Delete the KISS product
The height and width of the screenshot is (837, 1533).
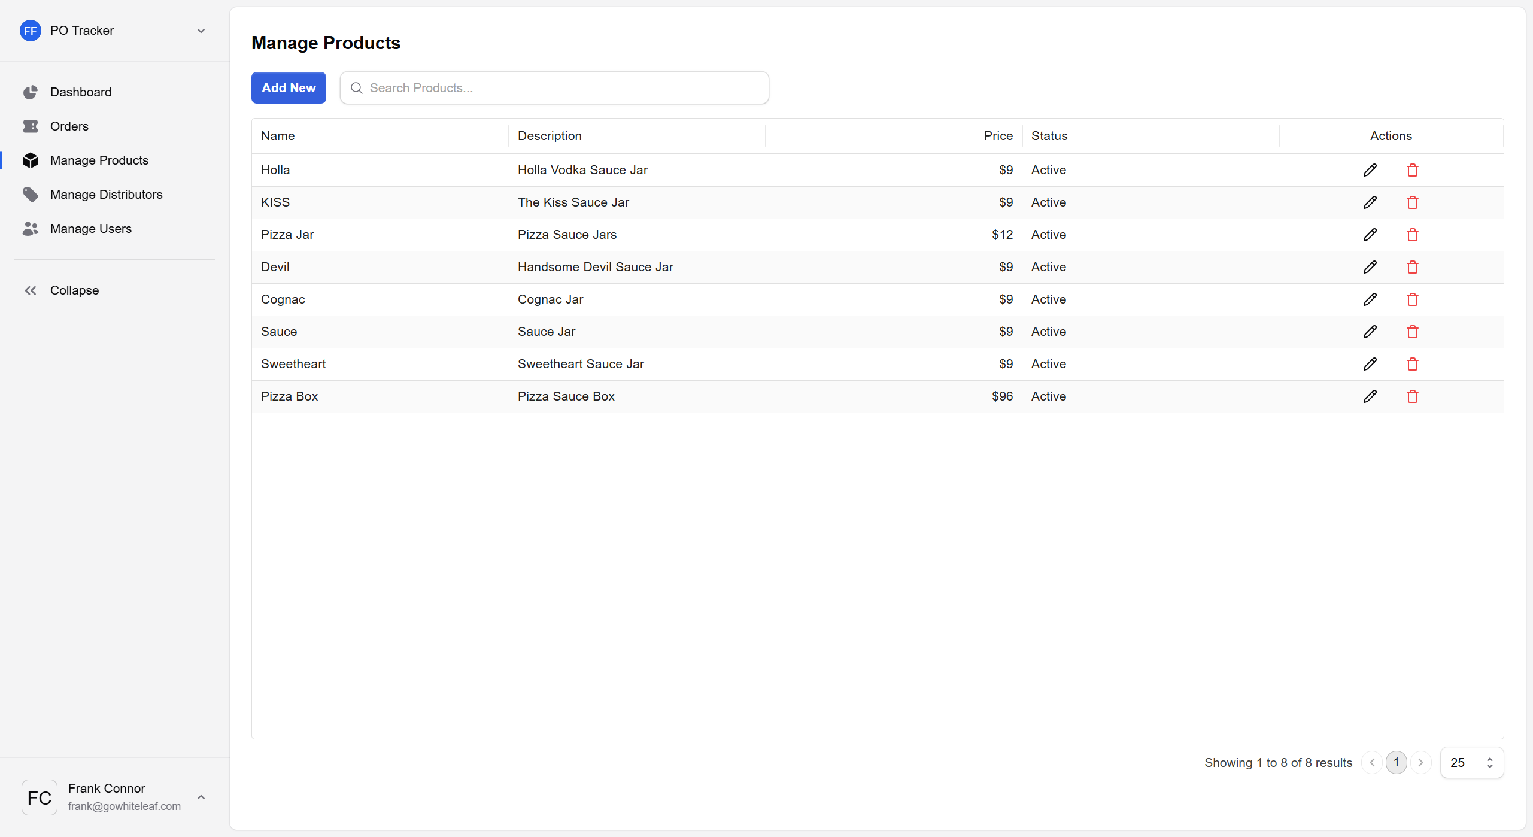1412,202
